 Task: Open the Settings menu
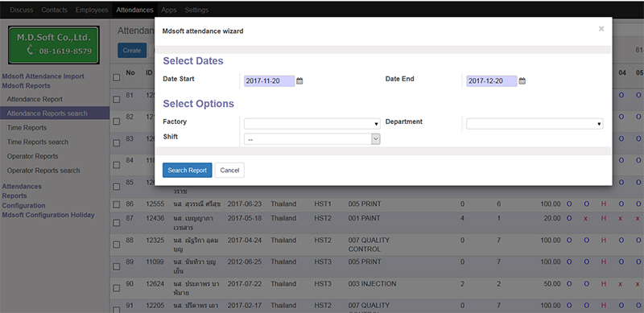click(x=196, y=10)
